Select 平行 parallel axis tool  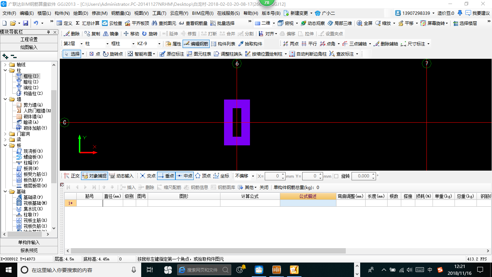309,44
